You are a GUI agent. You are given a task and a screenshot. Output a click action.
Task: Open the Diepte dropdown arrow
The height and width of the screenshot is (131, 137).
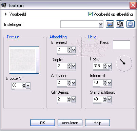point(74,66)
